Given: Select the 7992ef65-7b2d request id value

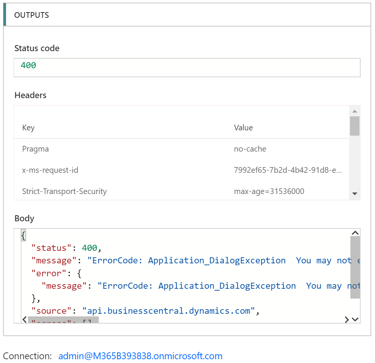Looking at the screenshot, I should click(x=288, y=170).
